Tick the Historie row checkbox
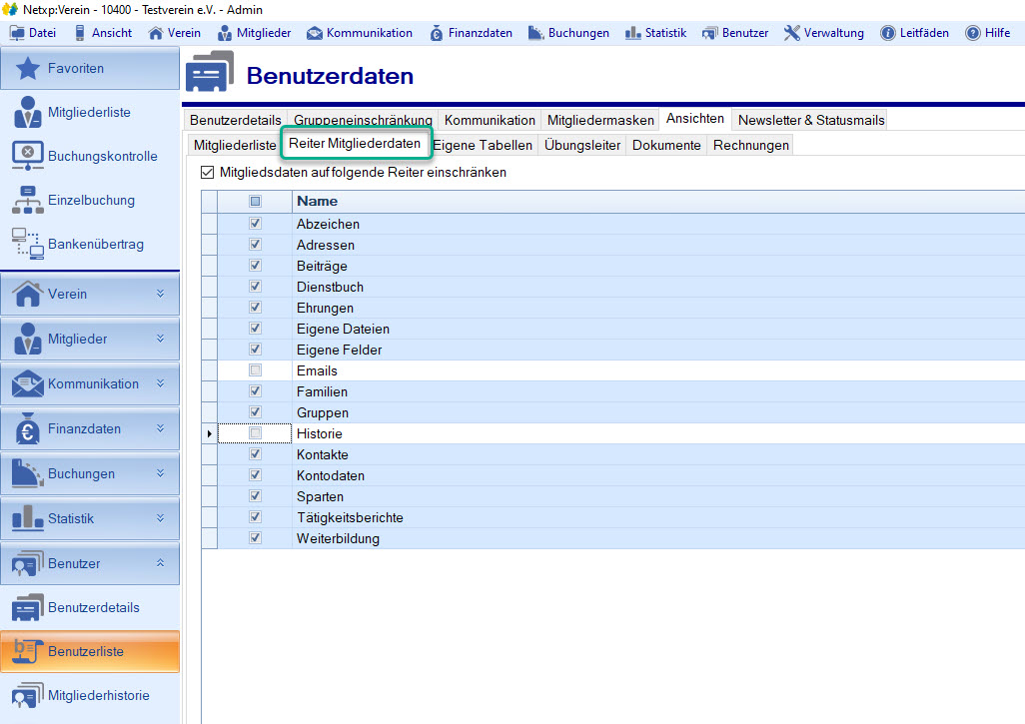Screen dimensions: 1025x724 (255, 433)
